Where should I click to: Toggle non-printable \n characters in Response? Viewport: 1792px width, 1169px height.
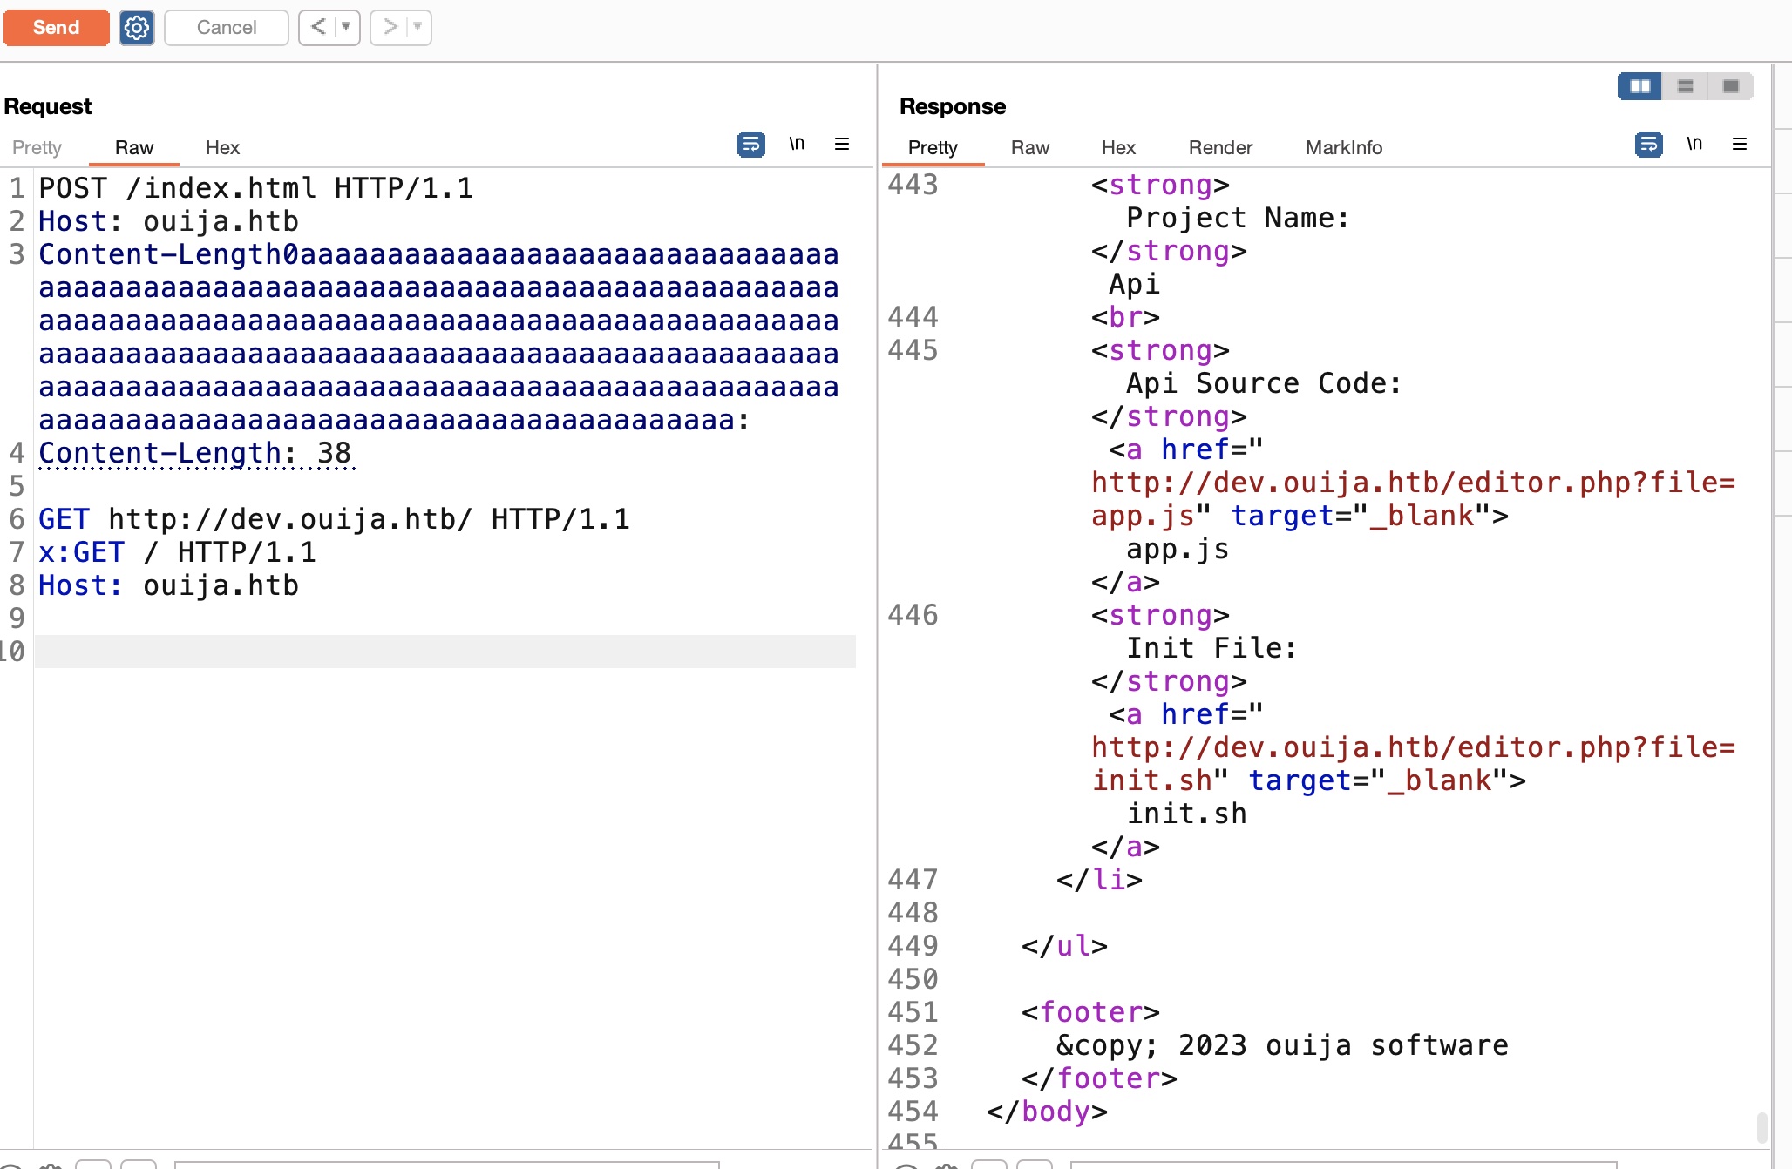(1694, 144)
